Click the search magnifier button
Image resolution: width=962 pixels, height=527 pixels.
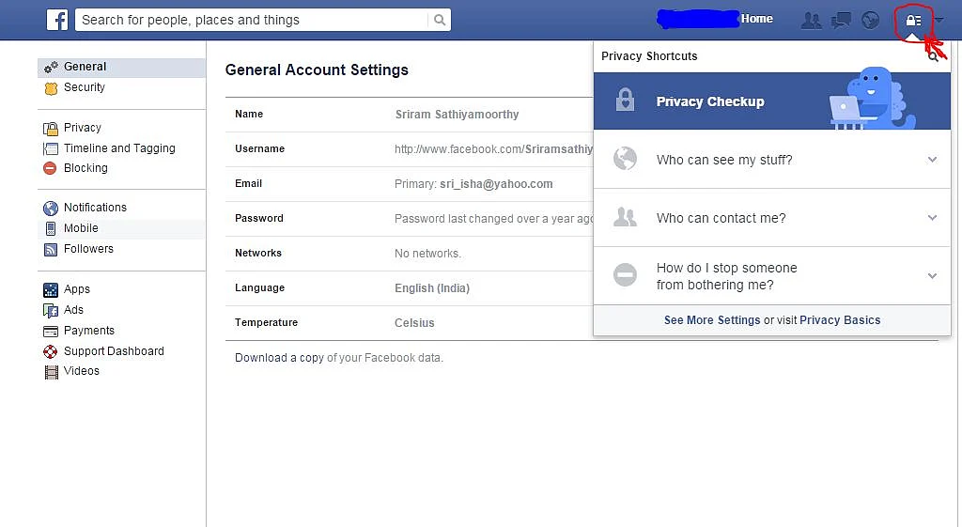[440, 20]
